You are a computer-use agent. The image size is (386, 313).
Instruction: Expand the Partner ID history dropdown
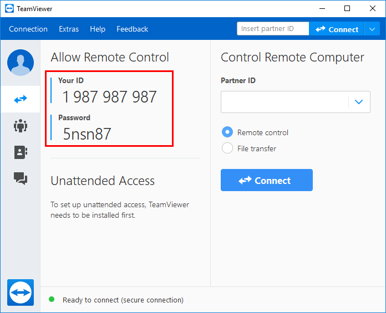tap(359, 102)
